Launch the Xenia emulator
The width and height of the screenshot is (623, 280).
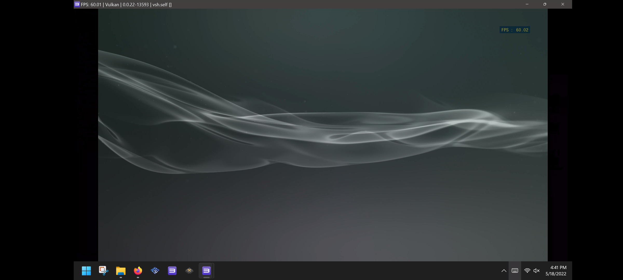pyautogui.click(x=189, y=270)
